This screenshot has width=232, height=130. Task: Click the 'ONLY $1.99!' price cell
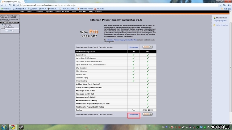(148, 110)
